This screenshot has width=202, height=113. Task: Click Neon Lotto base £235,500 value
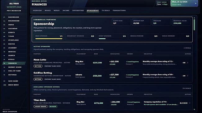[97, 63]
